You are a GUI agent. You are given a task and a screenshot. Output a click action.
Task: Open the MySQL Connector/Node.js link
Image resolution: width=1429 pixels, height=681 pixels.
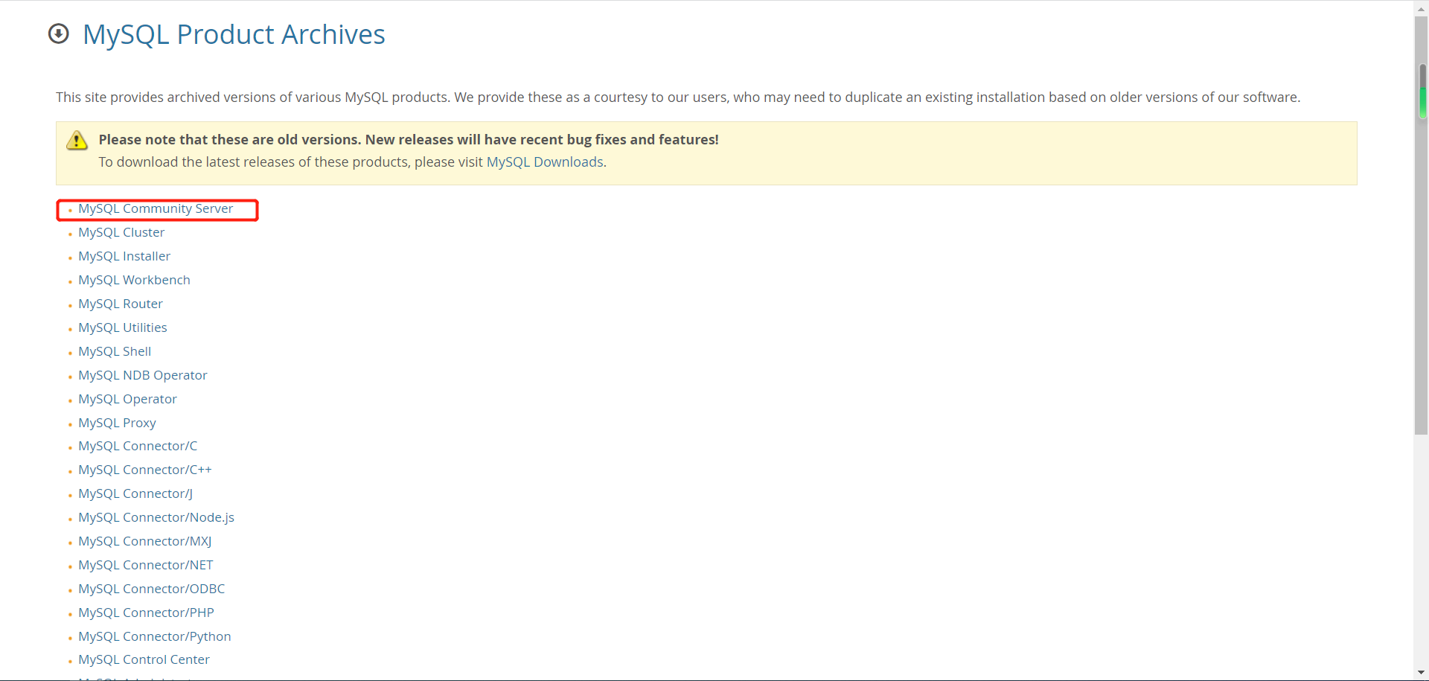156,518
